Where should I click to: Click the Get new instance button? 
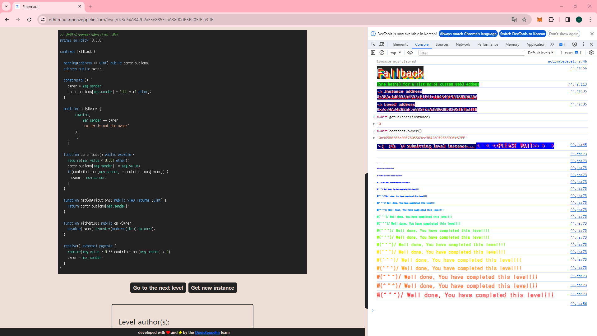tap(213, 288)
